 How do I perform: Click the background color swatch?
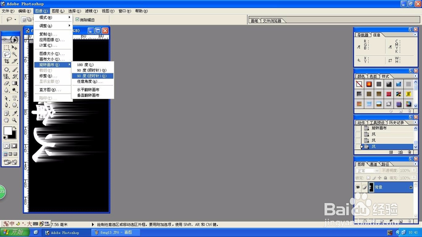(x=14, y=135)
